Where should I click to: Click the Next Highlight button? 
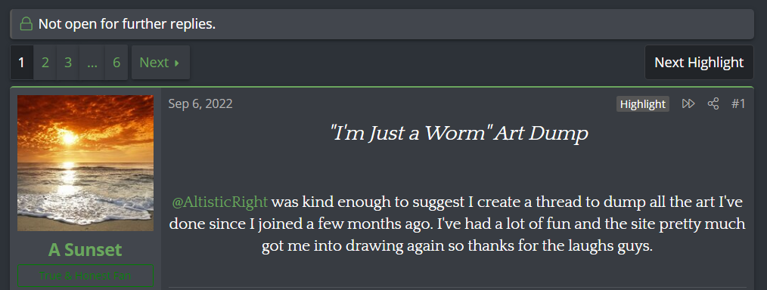click(699, 63)
